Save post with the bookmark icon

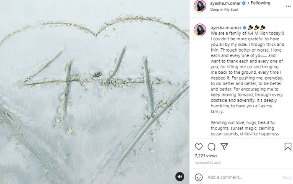pyautogui.click(x=288, y=147)
